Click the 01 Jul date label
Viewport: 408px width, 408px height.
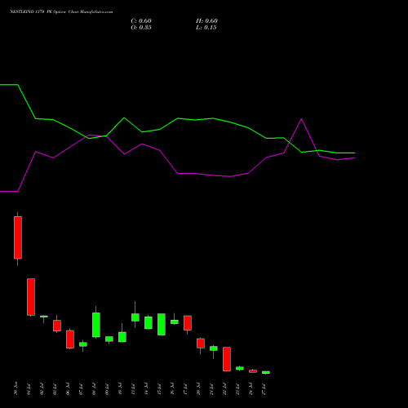pos(29,389)
